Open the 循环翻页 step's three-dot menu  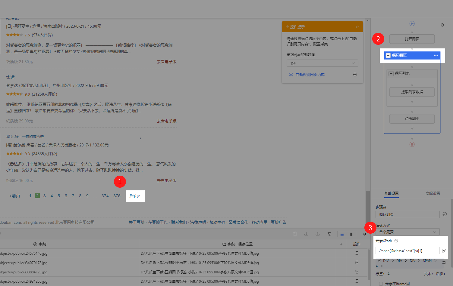coord(436,55)
